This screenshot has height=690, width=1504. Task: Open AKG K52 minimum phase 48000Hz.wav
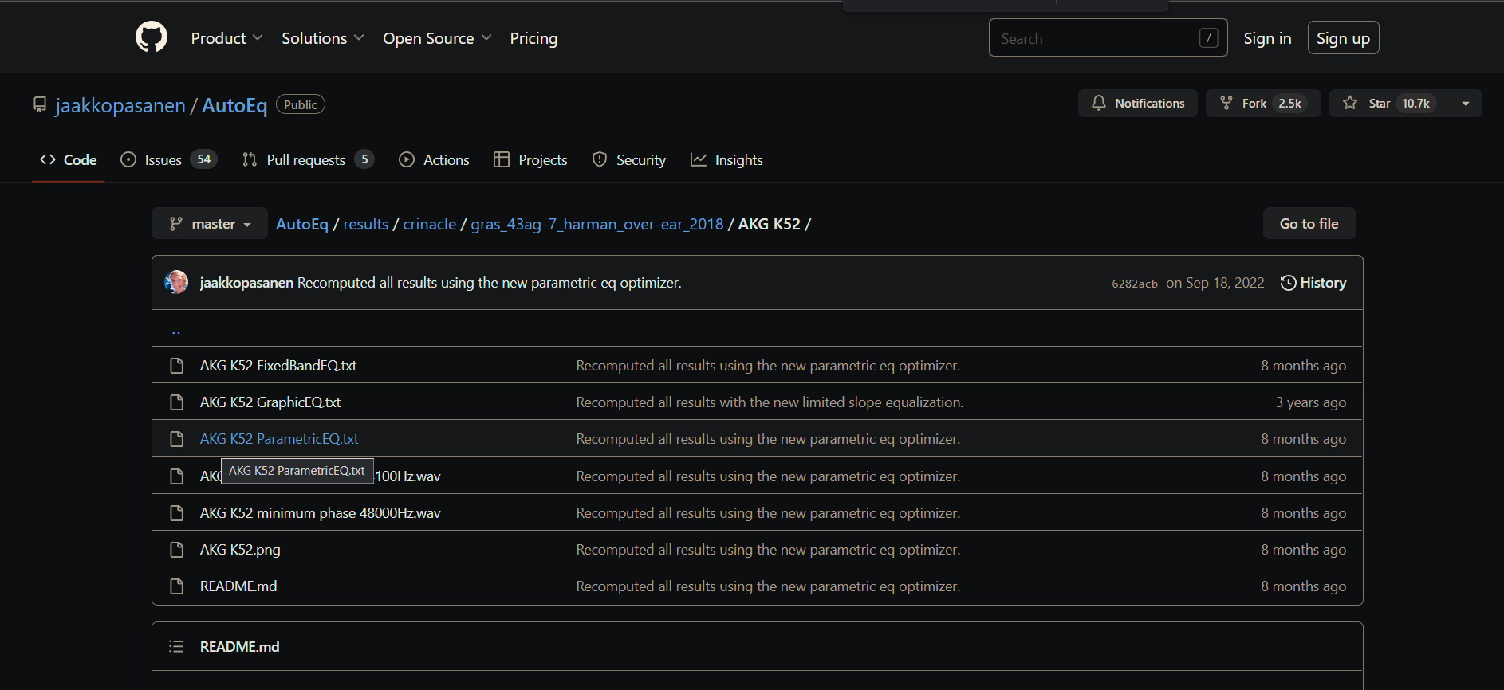(321, 513)
